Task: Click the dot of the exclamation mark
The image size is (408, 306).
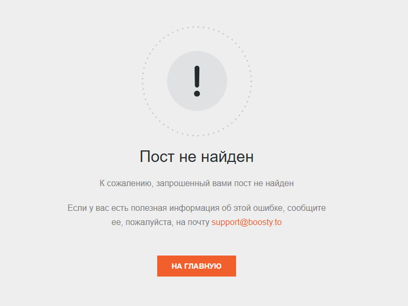Action: (x=197, y=94)
